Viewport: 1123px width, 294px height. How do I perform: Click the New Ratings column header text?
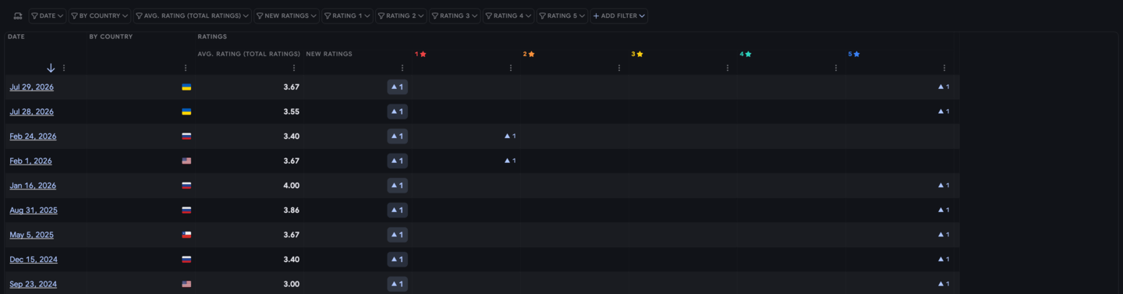click(329, 54)
